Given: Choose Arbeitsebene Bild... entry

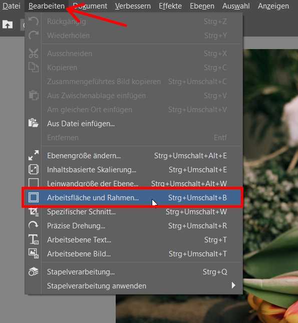Looking at the screenshot, I should (x=134, y=253).
